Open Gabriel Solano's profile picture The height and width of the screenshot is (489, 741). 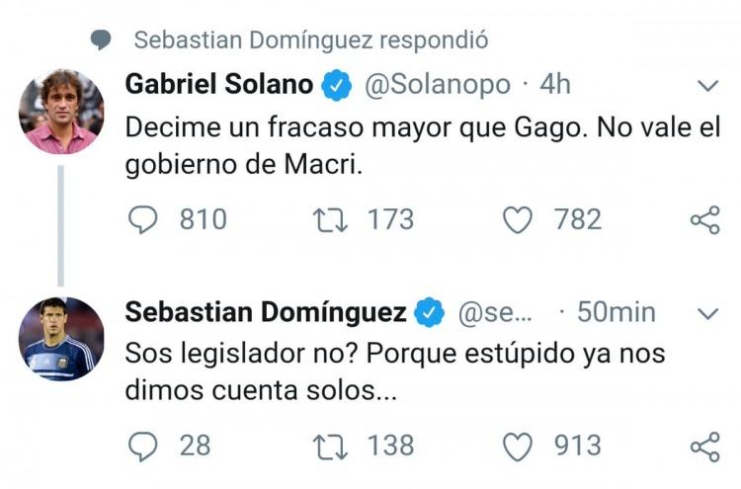pos(61,112)
